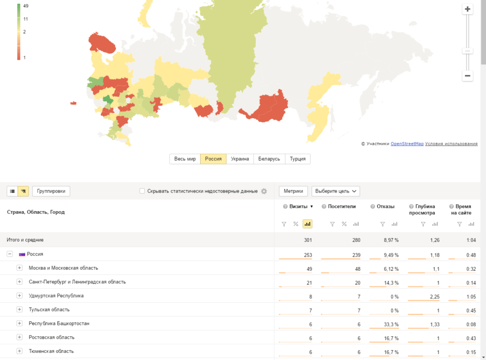Screen dimensions: 486x360
Task: Zoom in on the map with plus button
Action: coord(467,9)
